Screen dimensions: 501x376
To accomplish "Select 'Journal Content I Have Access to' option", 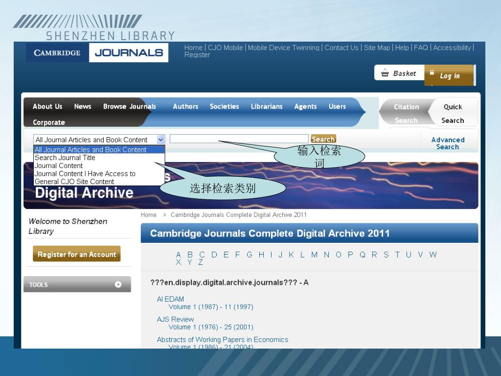I will click(x=99, y=174).
